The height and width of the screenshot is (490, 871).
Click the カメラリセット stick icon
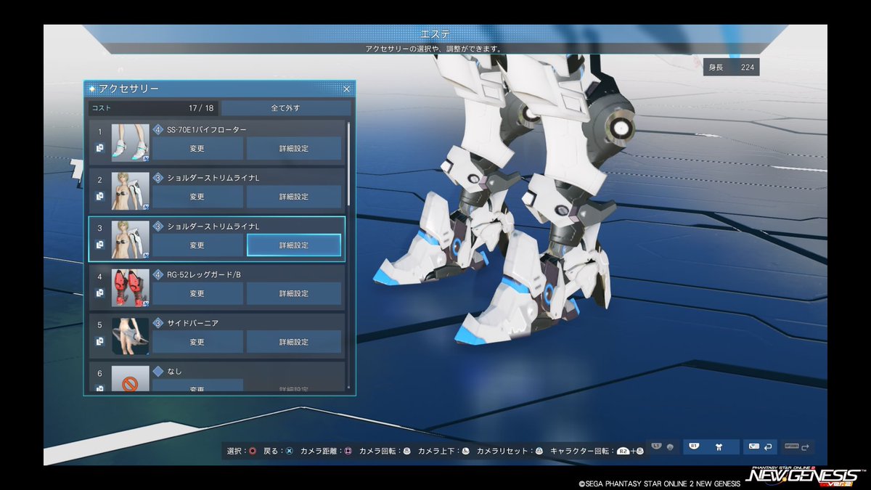tap(539, 451)
